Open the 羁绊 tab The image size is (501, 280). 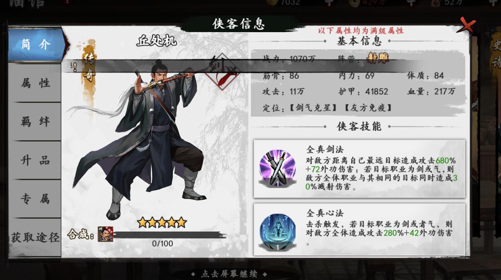click(36, 122)
